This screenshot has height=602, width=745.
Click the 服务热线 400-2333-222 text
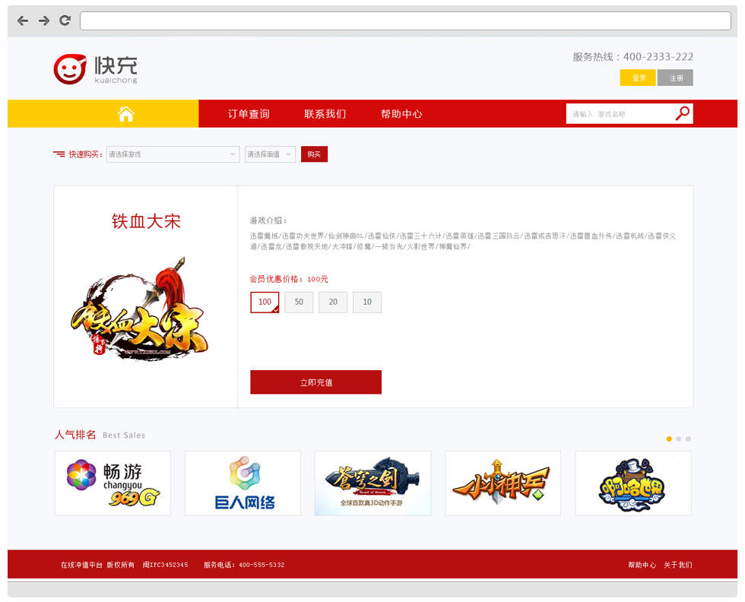pyautogui.click(x=632, y=57)
